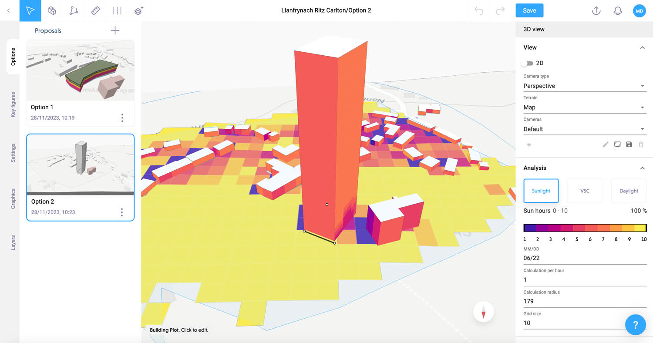Select the Sunlight analysis mode

point(541,191)
